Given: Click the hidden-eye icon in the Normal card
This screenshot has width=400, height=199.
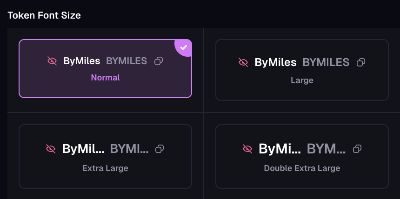Looking at the screenshot, I should pyautogui.click(x=52, y=61).
